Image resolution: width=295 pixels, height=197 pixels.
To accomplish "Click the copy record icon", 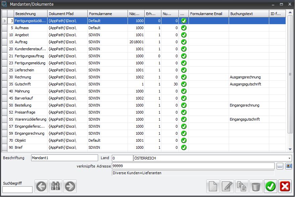I will pos(242,186).
